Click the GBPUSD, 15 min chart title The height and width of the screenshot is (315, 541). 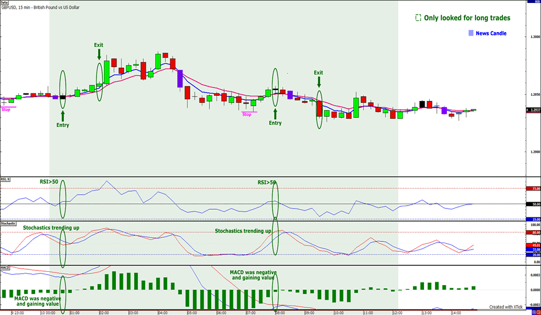click(x=40, y=7)
